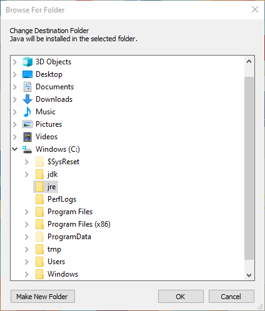Click the 3D Objects cube icon
The image size is (265, 311).
[x=27, y=62]
